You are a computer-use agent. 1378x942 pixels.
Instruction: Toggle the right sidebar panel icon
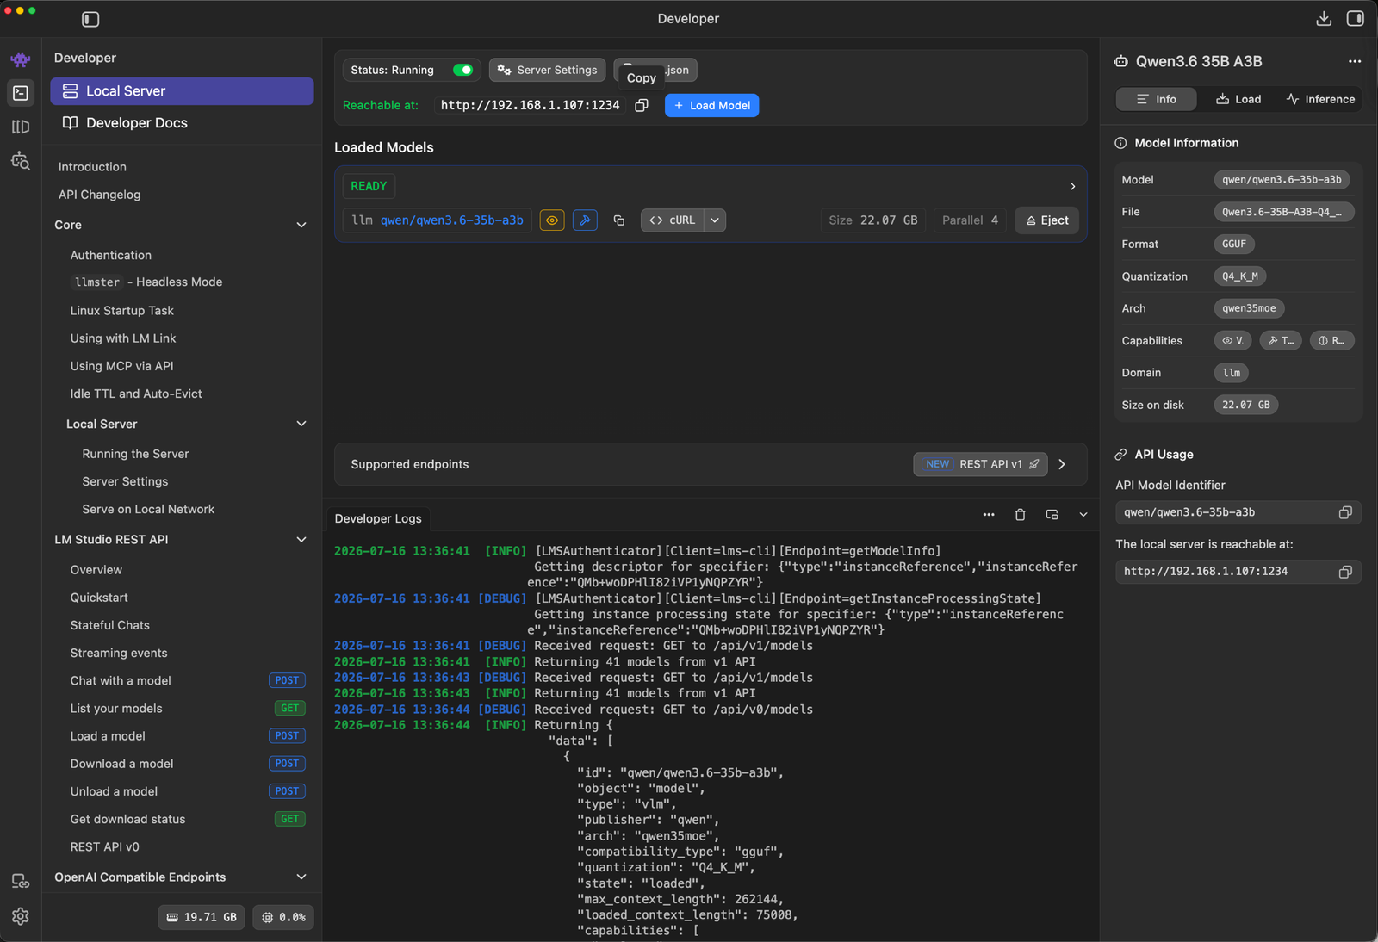coord(1356,19)
